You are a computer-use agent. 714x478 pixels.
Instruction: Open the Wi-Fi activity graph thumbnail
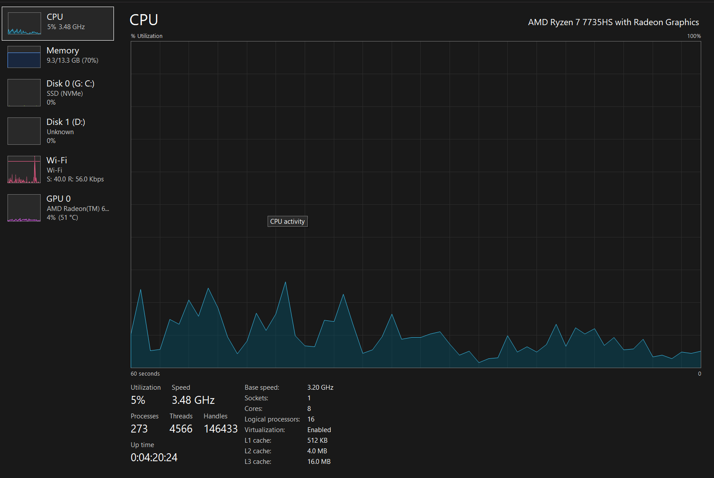click(x=24, y=169)
